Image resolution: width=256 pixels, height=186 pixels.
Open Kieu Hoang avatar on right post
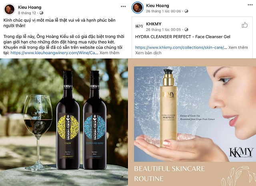coord(137,8)
